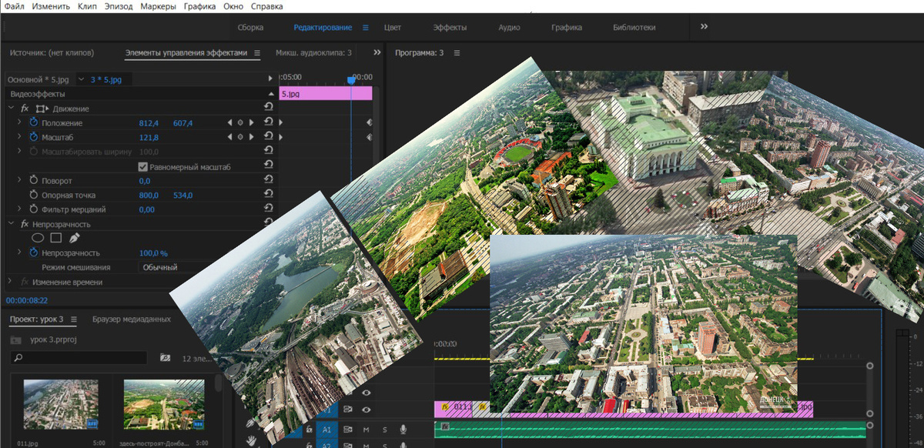Open the Браузер медиаданных tab

click(x=132, y=319)
